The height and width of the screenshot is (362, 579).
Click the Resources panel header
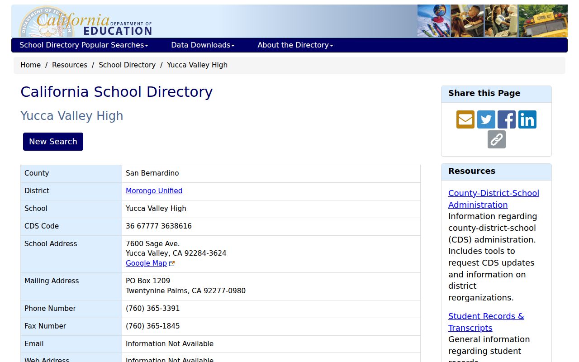496,172
